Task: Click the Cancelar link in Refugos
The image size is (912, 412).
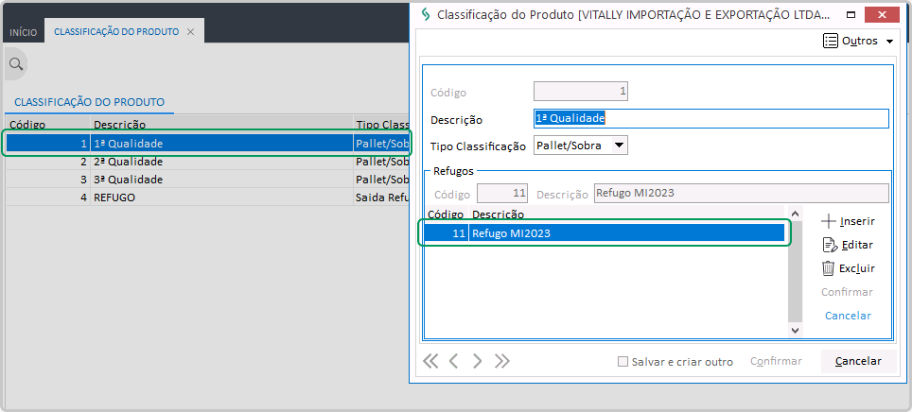Action: [x=848, y=316]
